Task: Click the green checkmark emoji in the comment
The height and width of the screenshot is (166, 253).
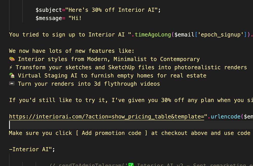Action: (x=131, y=164)
